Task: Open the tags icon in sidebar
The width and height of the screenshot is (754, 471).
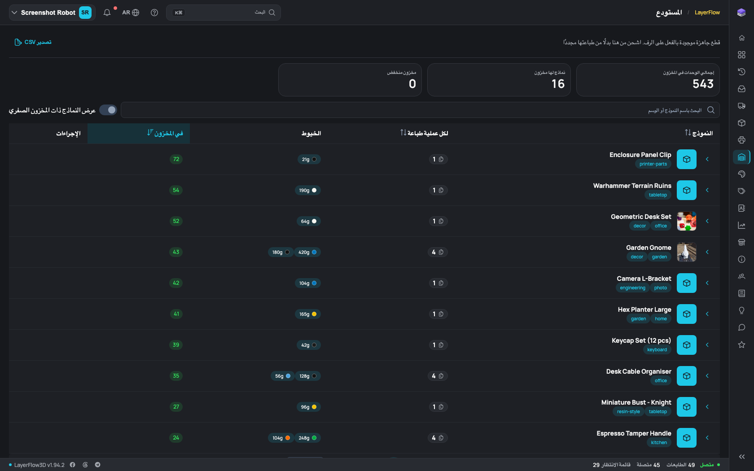Action: click(x=741, y=191)
